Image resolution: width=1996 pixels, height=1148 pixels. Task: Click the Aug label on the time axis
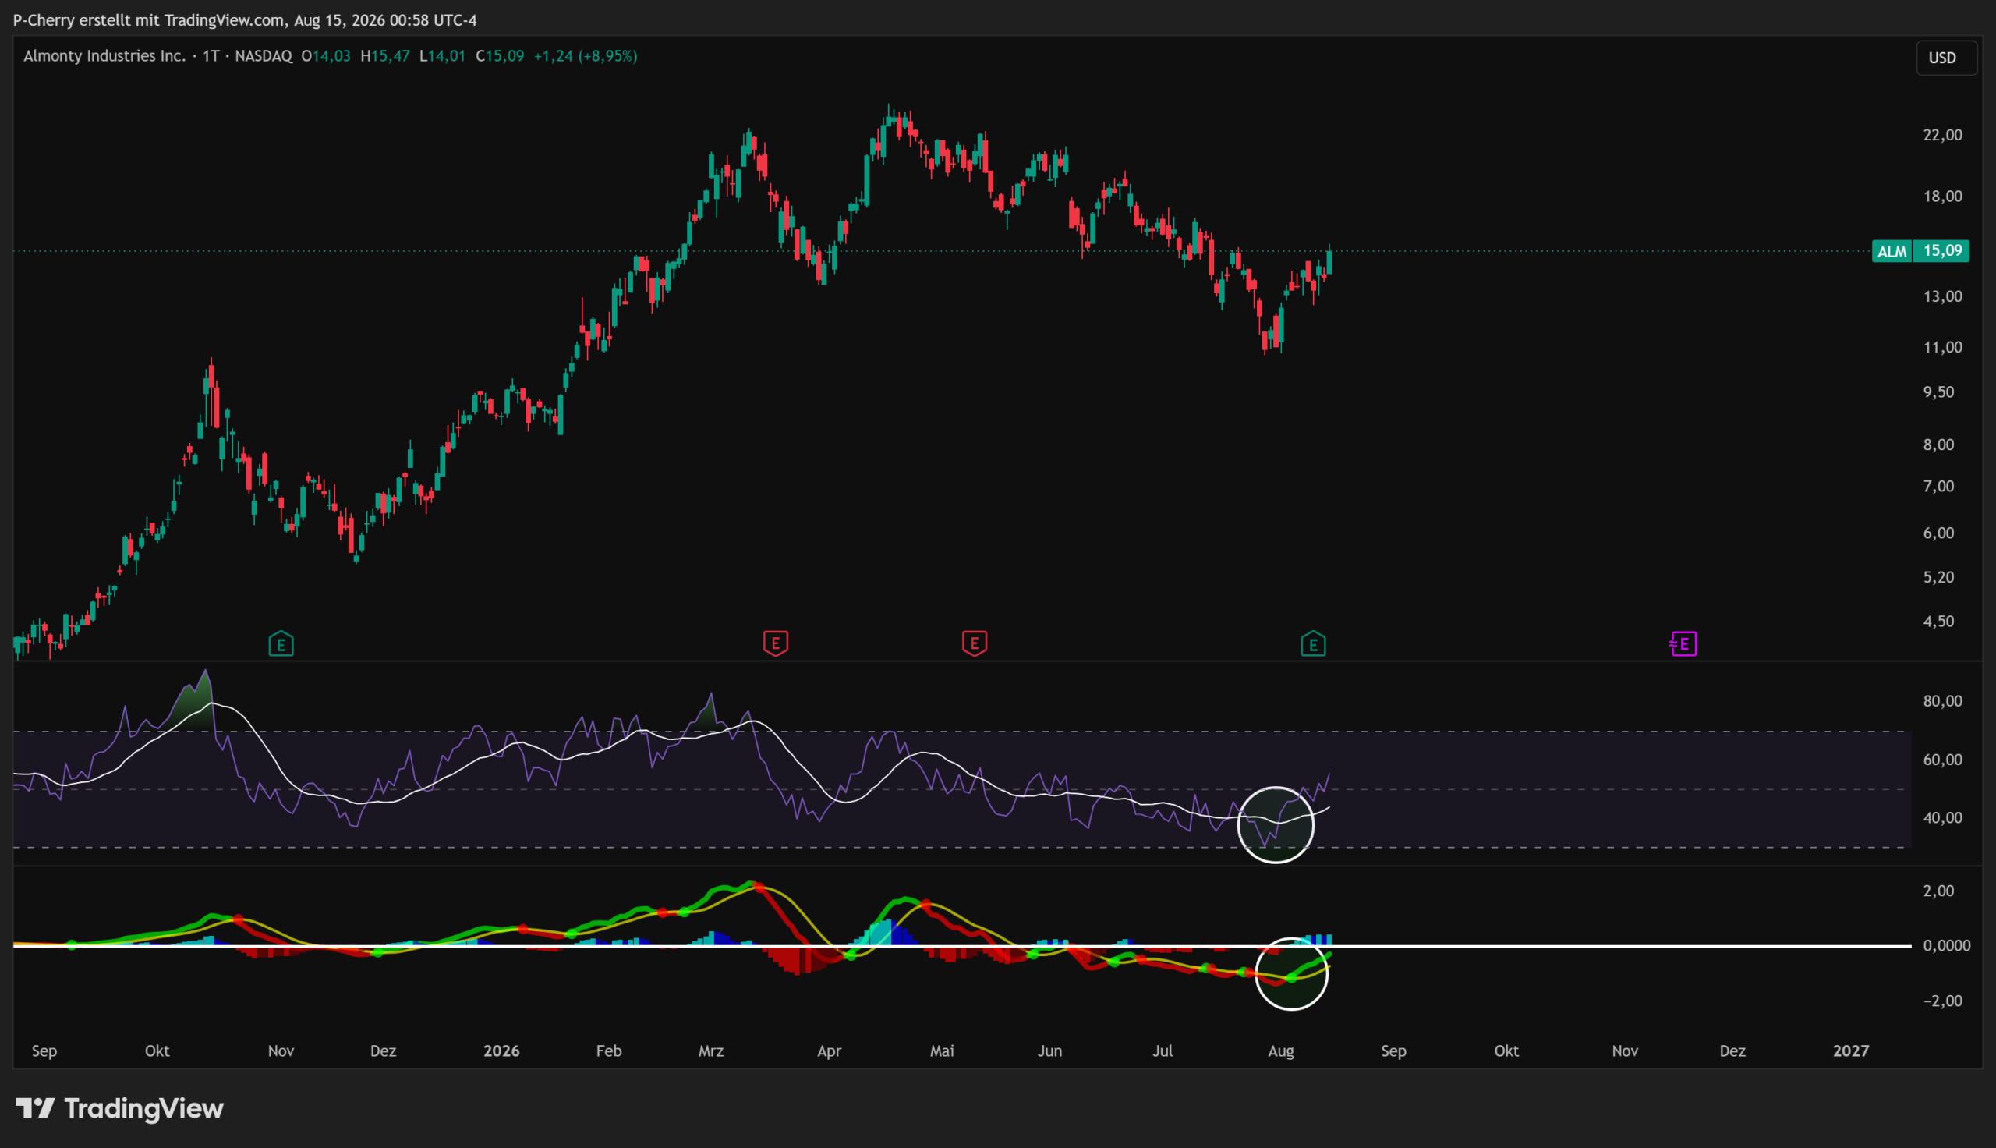tap(1281, 1051)
